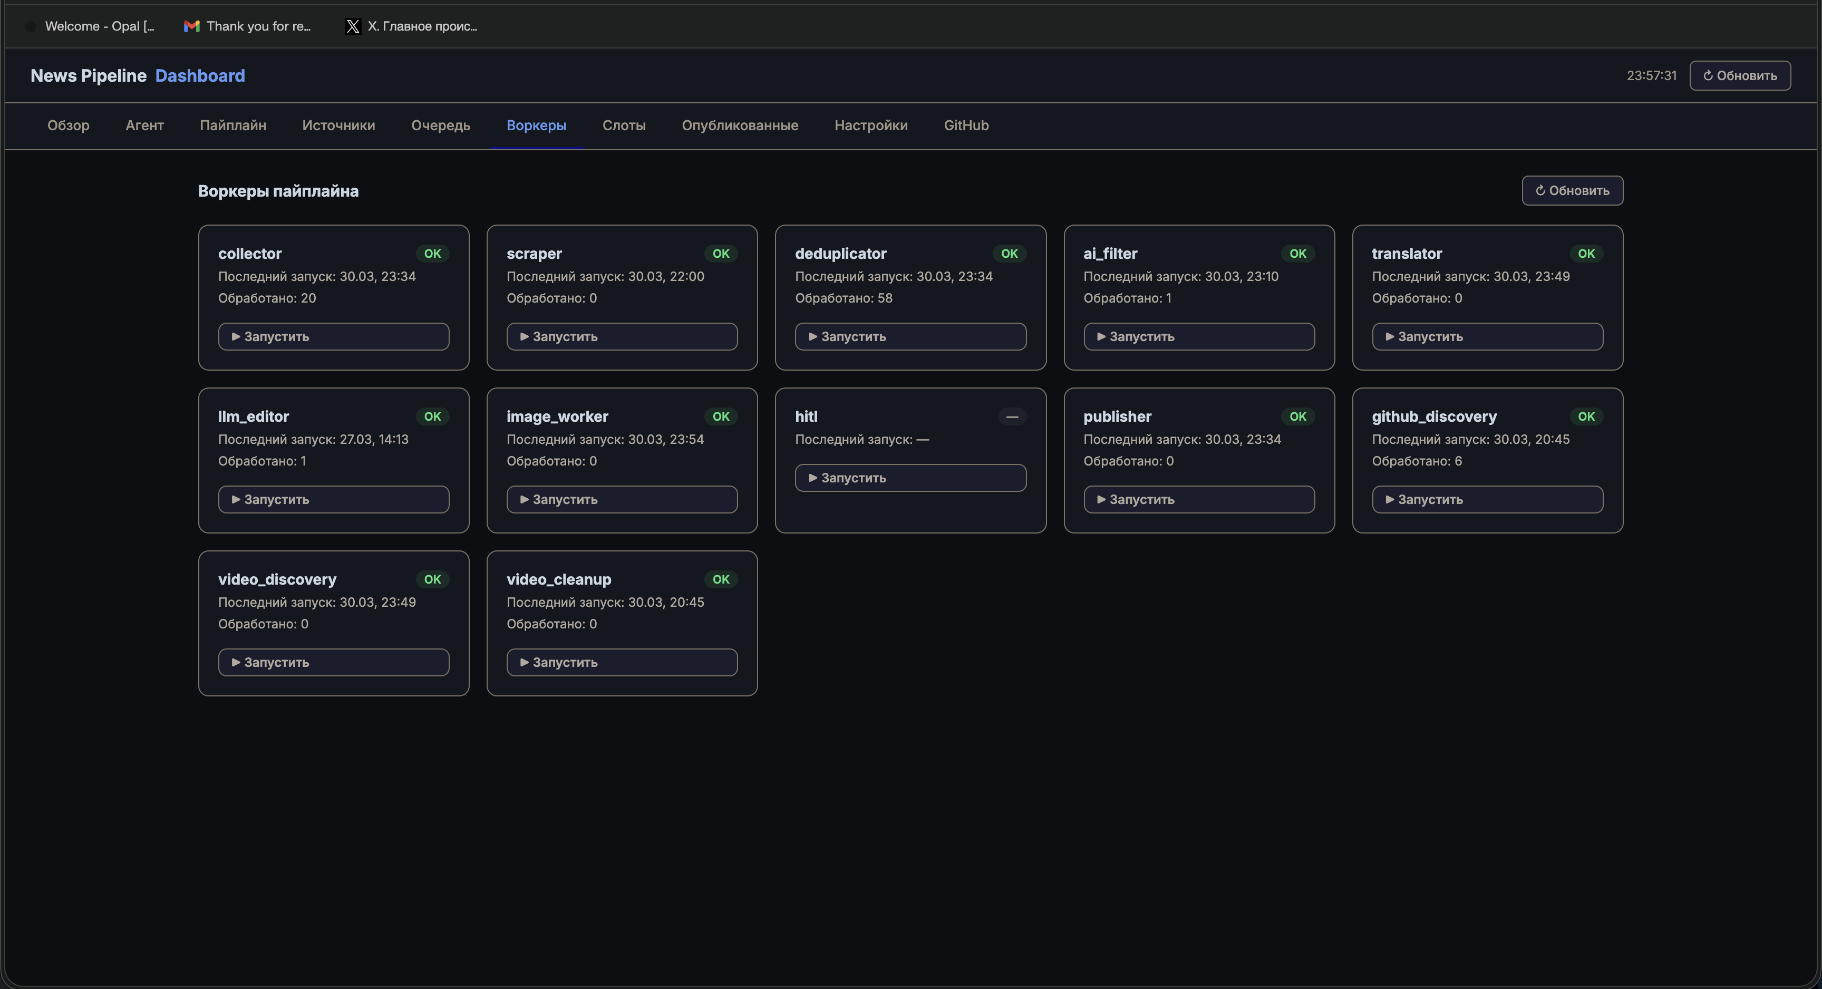Switch to the Обзор tab
This screenshot has height=989, width=1822.
coord(69,126)
